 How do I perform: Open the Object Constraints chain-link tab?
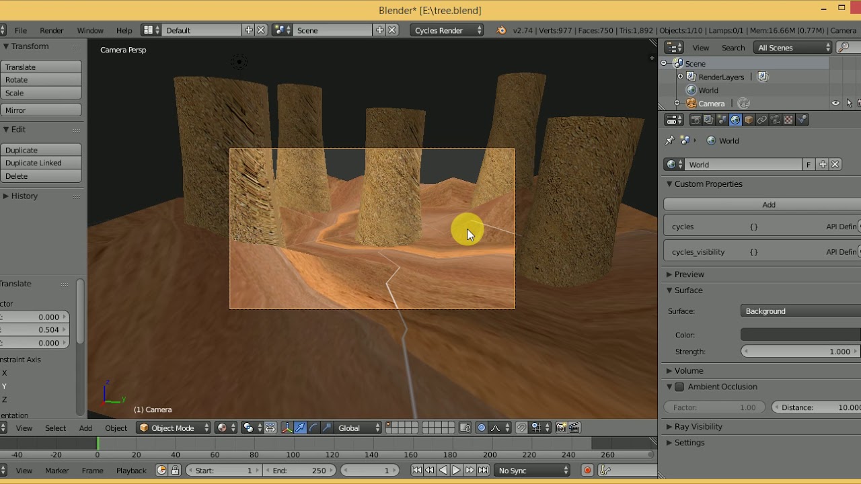pos(762,120)
